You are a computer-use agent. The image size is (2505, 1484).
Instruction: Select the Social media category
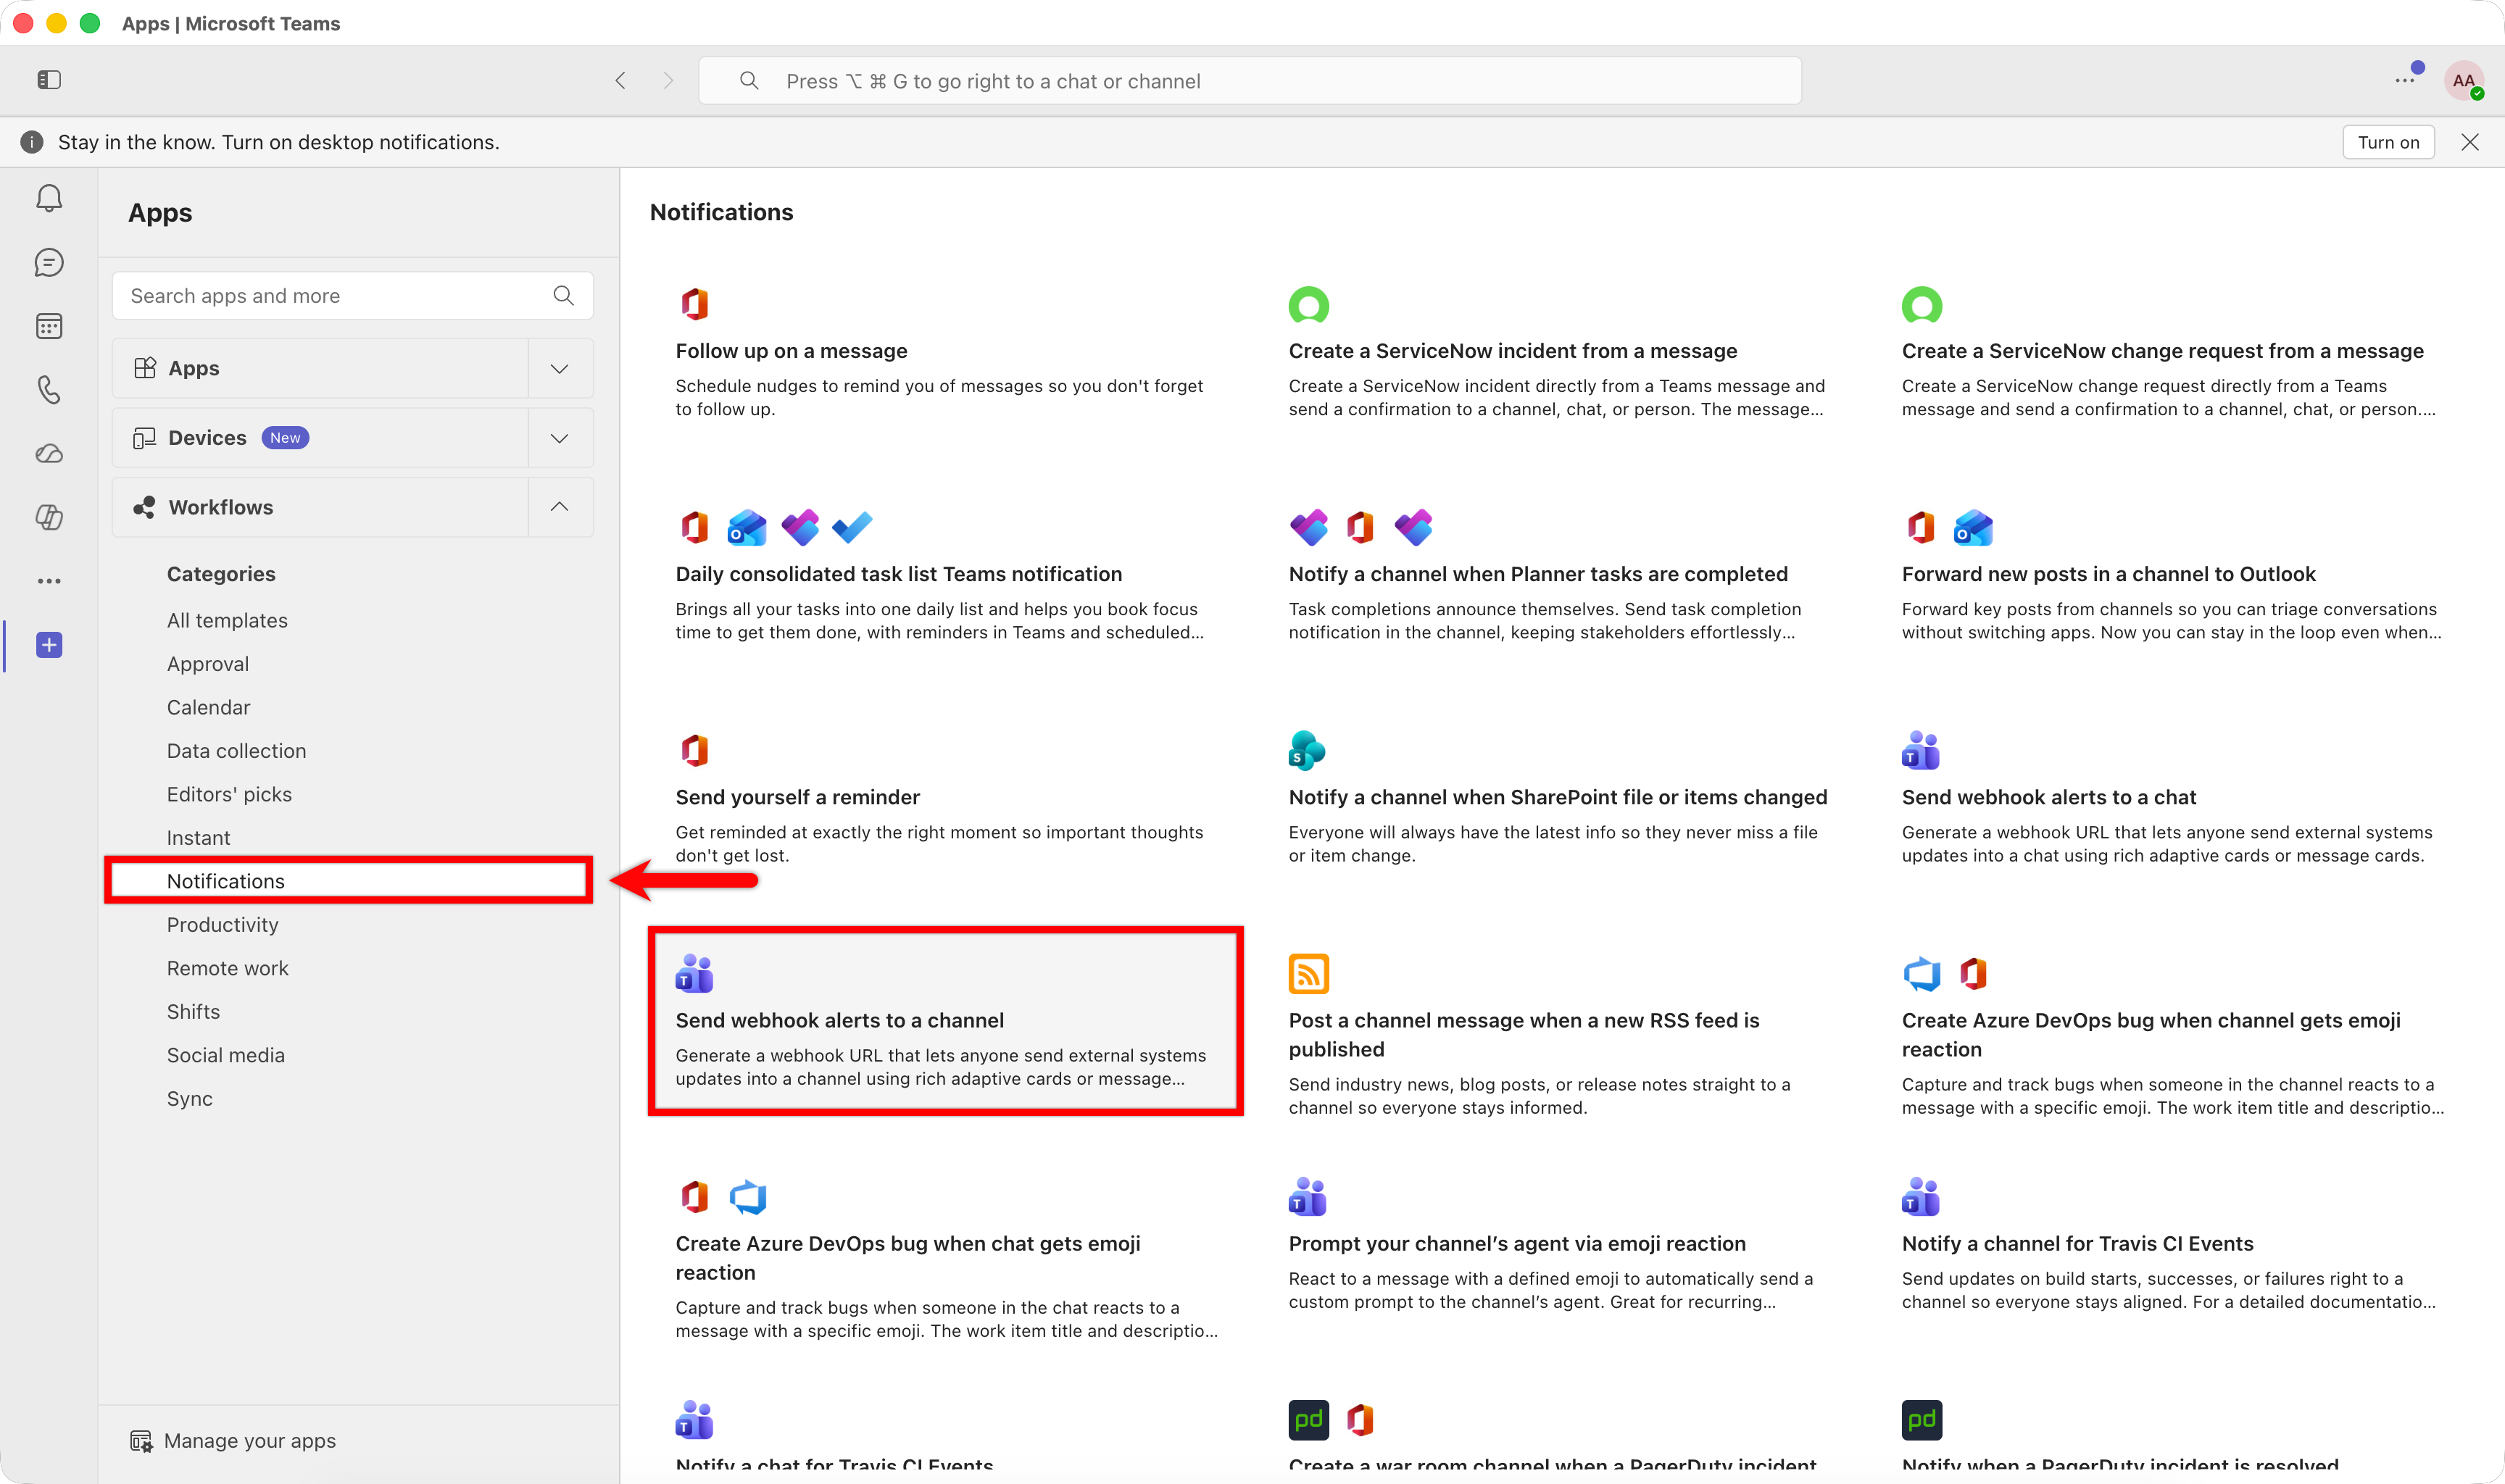point(225,1055)
